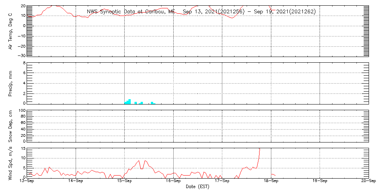Select the "Precip, mm" axis label
This screenshot has height=190, width=380.
pyautogui.click(x=11, y=83)
